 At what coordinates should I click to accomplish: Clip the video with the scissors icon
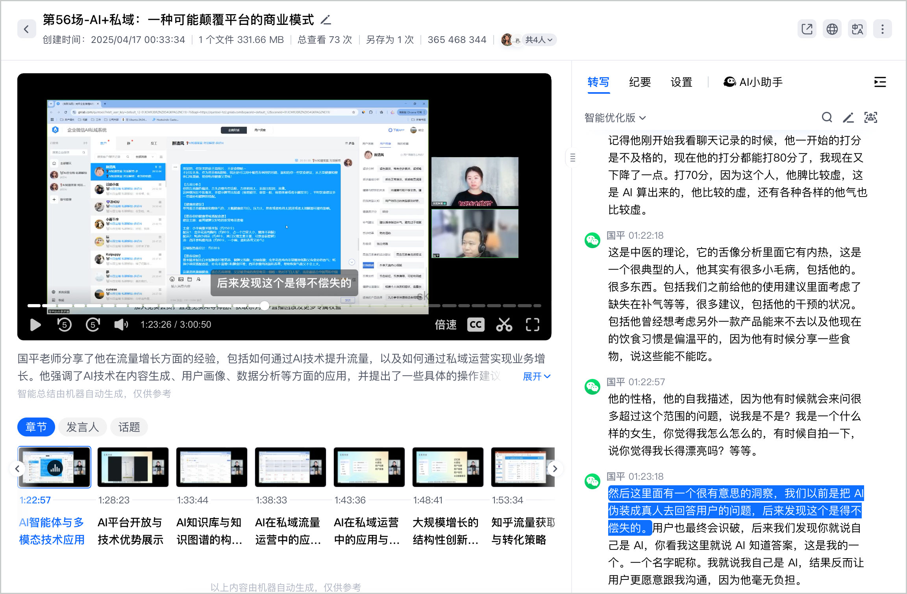point(504,324)
